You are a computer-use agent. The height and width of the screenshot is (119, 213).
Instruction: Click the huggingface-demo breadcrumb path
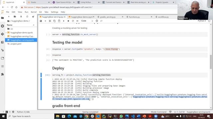click(20, 21)
